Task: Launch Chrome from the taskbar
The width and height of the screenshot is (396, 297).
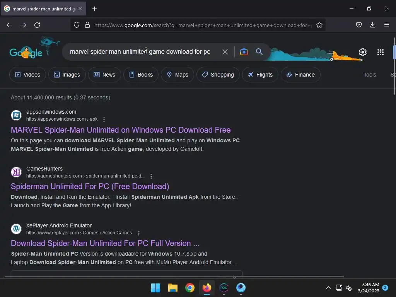Action: click(x=189, y=288)
